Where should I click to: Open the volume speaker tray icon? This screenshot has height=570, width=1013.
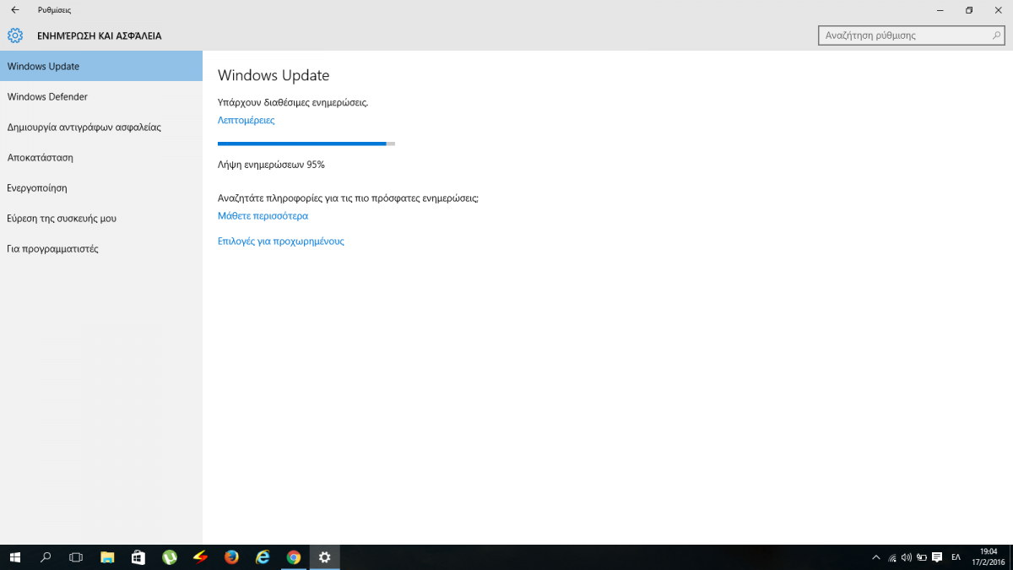[x=907, y=557]
